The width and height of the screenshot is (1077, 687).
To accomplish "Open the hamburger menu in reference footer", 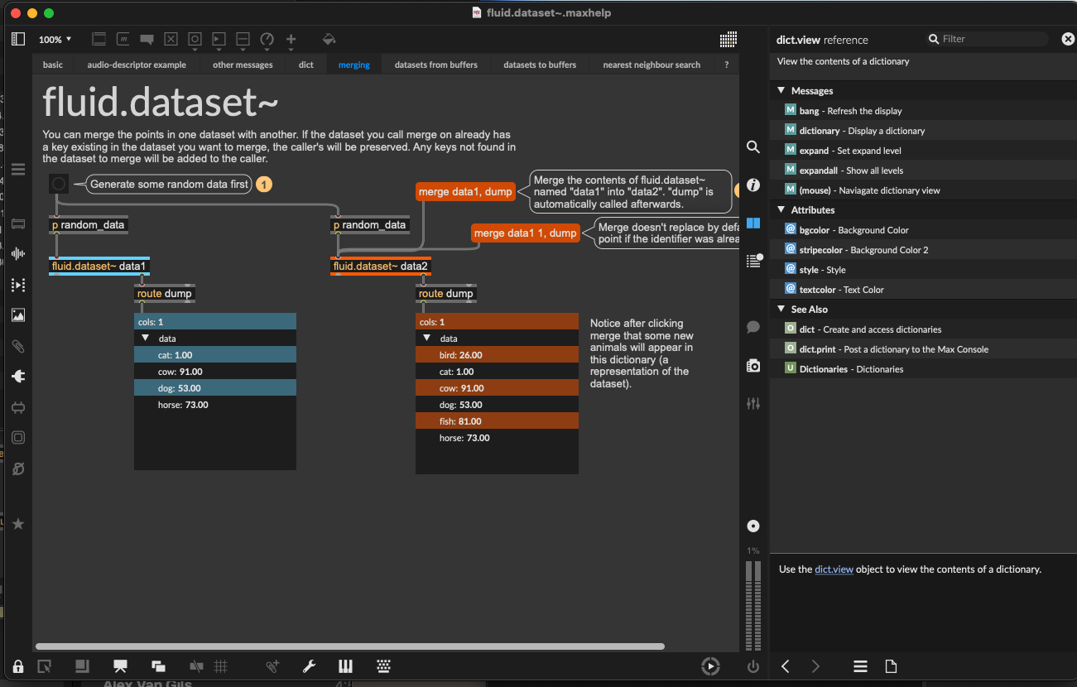I will coord(860,666).
